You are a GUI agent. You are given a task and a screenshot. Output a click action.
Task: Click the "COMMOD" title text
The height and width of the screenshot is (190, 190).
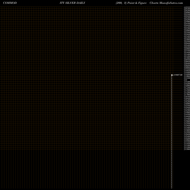pos(10,3)
